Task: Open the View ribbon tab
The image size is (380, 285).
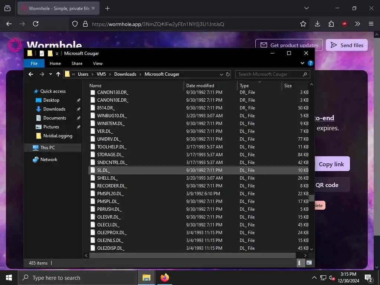Action: (98, 63)
